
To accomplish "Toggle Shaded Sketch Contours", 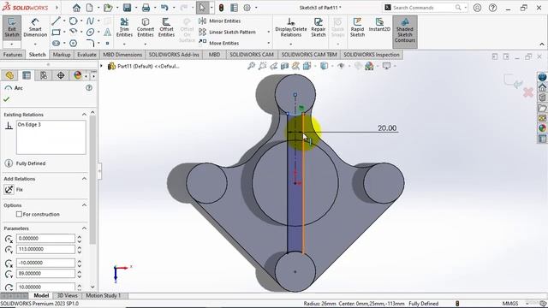I will coord(405,31).
